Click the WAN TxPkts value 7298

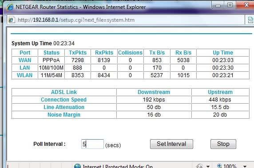tap(78, 60)
